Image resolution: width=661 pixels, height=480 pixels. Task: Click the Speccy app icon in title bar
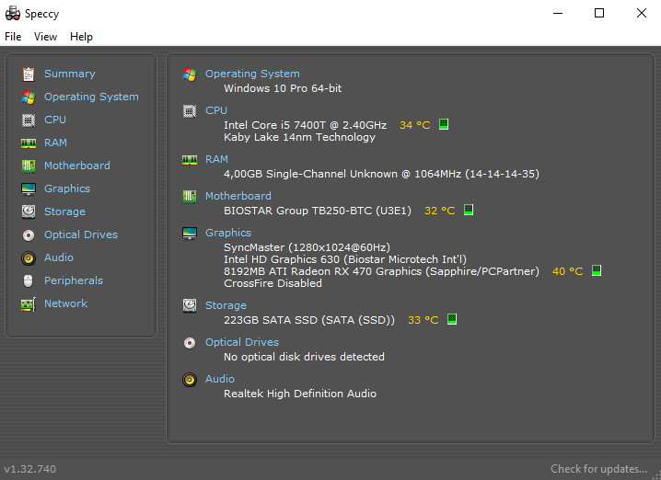(13, 14)
